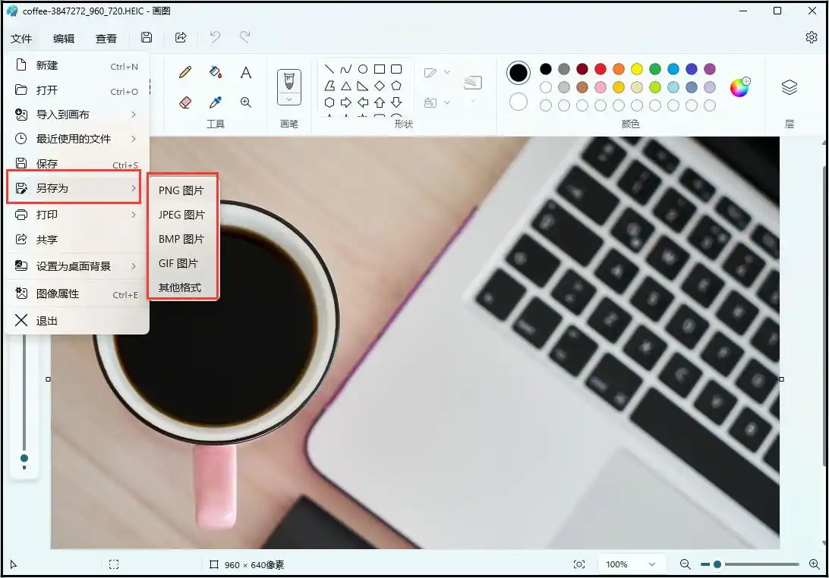Open the 100% zoom level dropdown
The image size is (829, 578).
[629, 564]
